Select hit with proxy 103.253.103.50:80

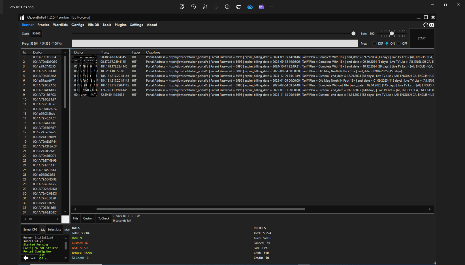coord(253,71)
